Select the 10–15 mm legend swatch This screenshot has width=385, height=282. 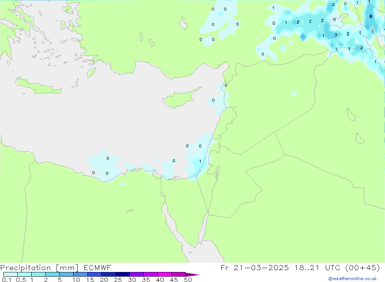(x=80, y=274)
